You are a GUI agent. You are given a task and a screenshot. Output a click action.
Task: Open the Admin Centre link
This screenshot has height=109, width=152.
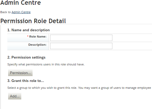click(x=21, y=12)
